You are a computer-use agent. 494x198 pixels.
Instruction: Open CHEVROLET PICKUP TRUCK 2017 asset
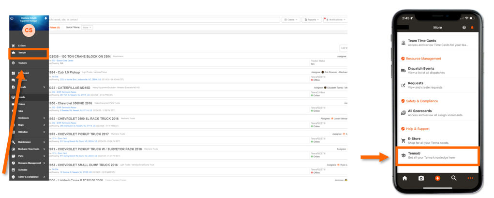tap(79, 134)
